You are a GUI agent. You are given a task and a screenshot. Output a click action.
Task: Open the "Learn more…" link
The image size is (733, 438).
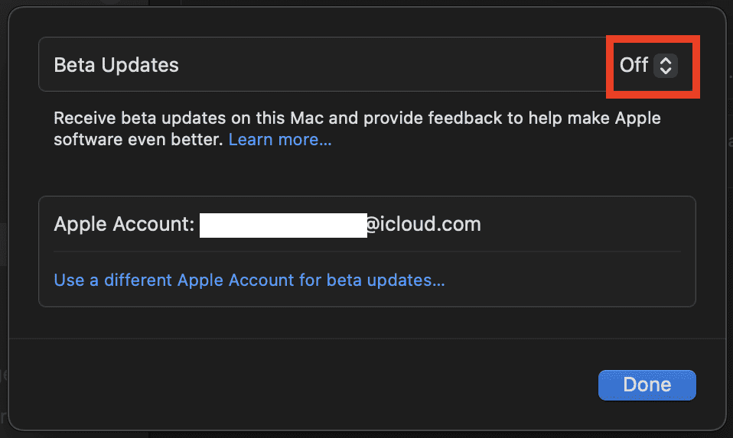click(x=280, y=140)
